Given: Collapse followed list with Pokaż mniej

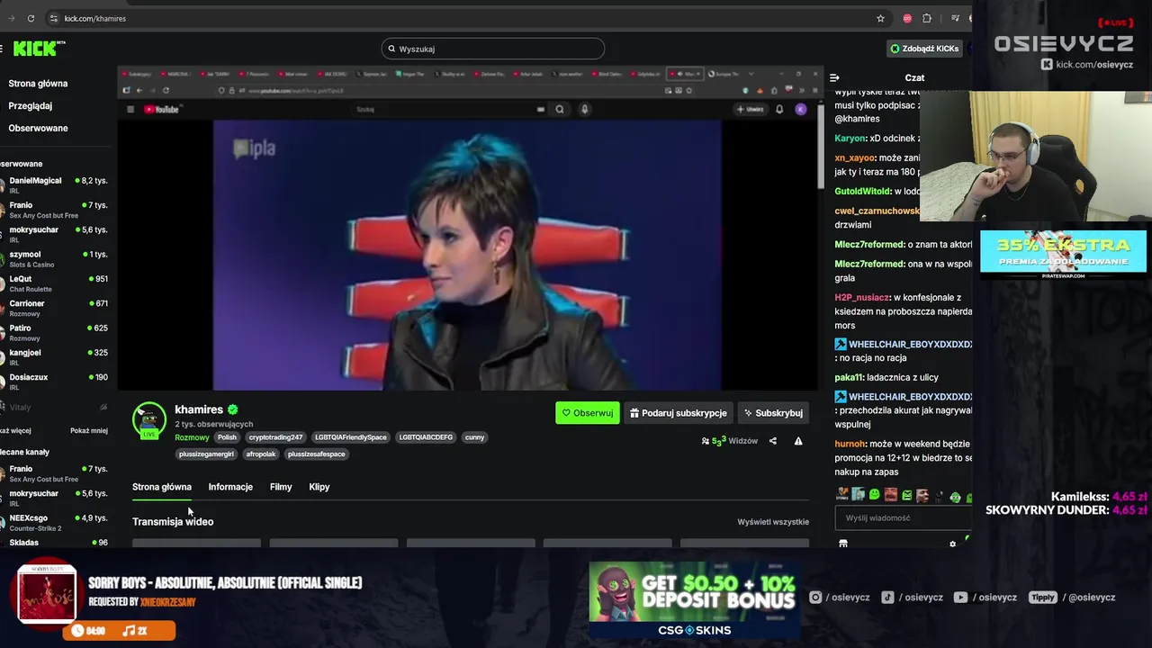Looking at the screenshot, I should coord(89,430).
